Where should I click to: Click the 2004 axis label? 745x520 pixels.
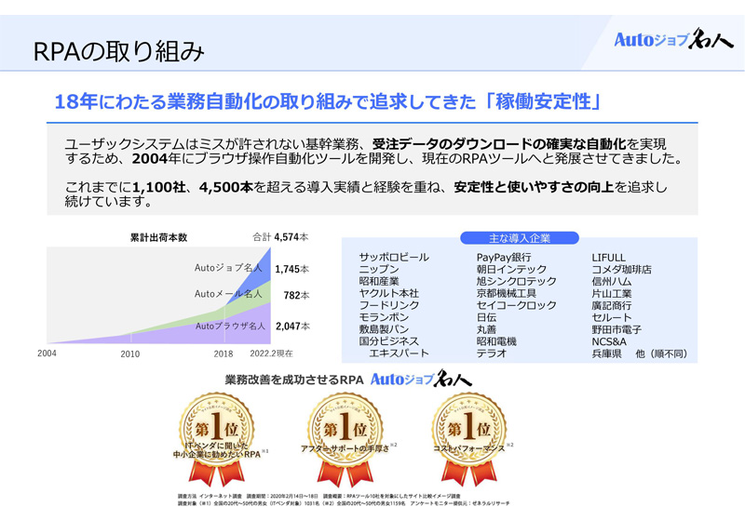(x=47, y=353)
